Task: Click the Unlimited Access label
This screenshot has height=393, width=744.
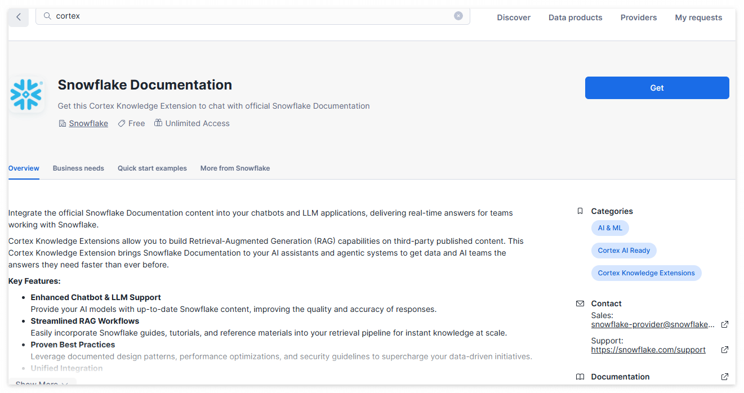Action: [197, 123]
